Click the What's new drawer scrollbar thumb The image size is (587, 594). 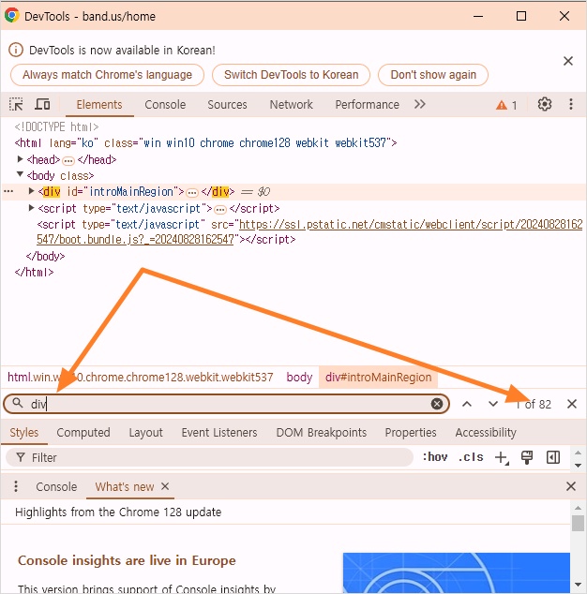tap(578, 524)
